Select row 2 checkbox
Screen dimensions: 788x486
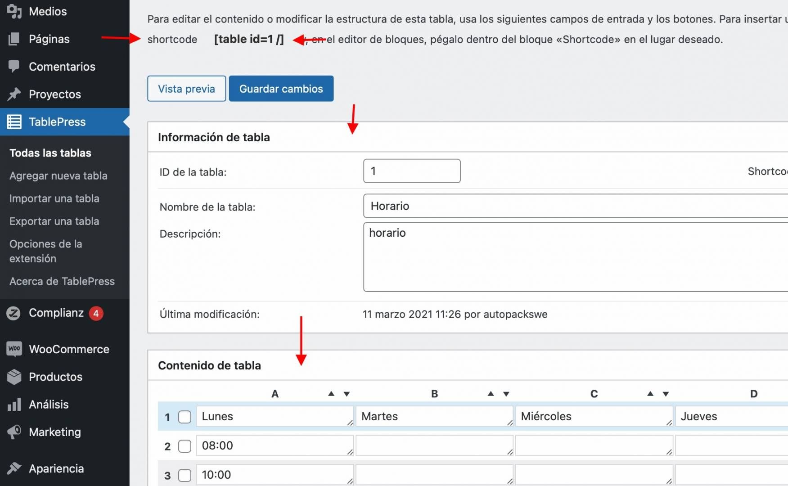[185, 446]
